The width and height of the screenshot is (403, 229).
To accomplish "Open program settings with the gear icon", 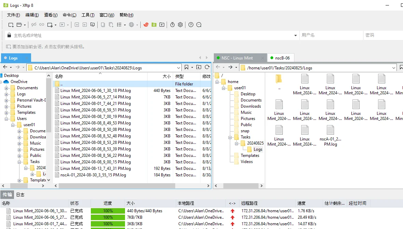I will click(180, 25).
